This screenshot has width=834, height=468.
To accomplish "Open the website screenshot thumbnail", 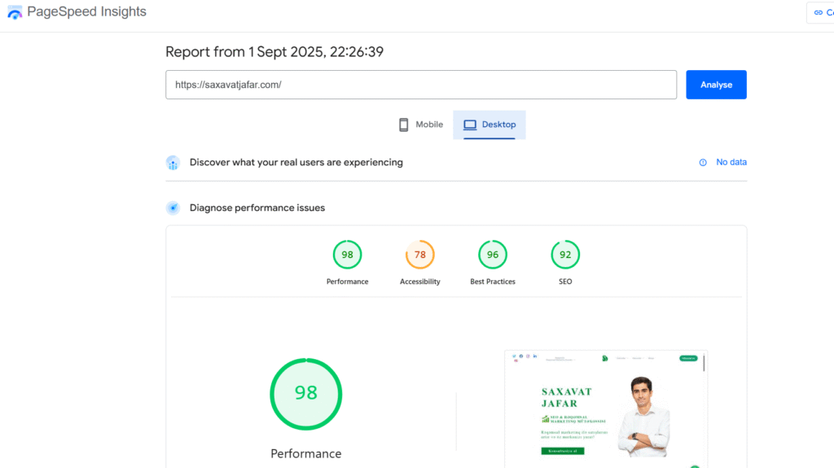I will coord(605,409).
